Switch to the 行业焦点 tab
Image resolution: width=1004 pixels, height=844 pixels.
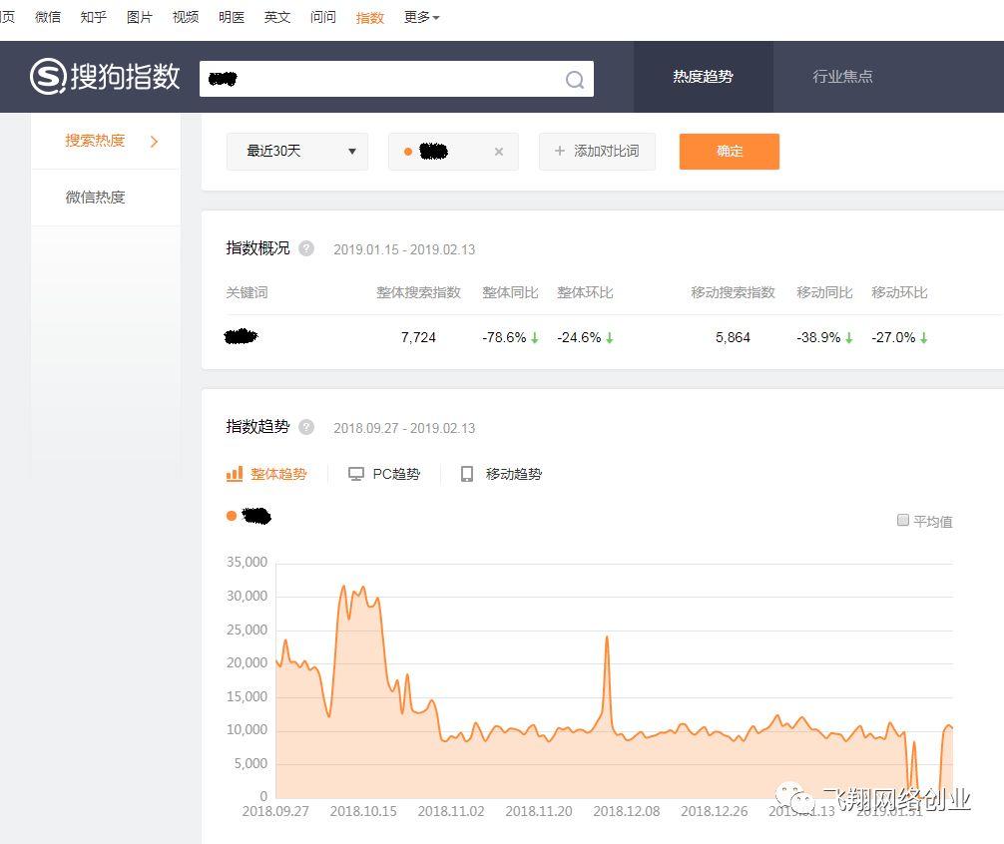(x=841, y=76)
